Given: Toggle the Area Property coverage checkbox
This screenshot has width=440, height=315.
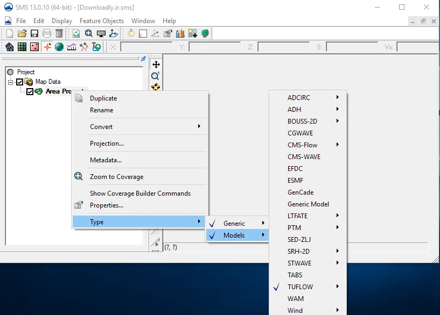Looking at the screenshot, I should pyautogui.click(x=30, y=91).
